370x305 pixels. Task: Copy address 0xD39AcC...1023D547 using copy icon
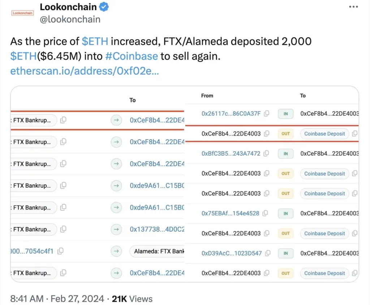[268, 253]
